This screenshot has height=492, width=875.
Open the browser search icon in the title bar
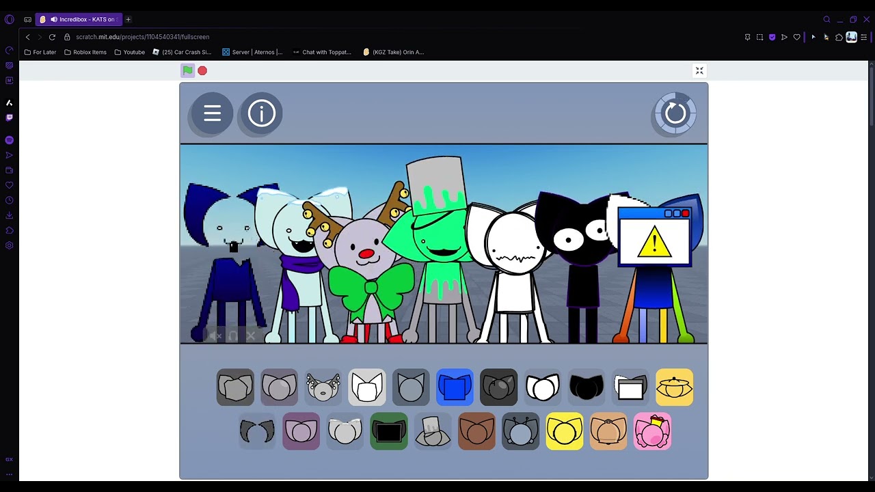(826, 19)
